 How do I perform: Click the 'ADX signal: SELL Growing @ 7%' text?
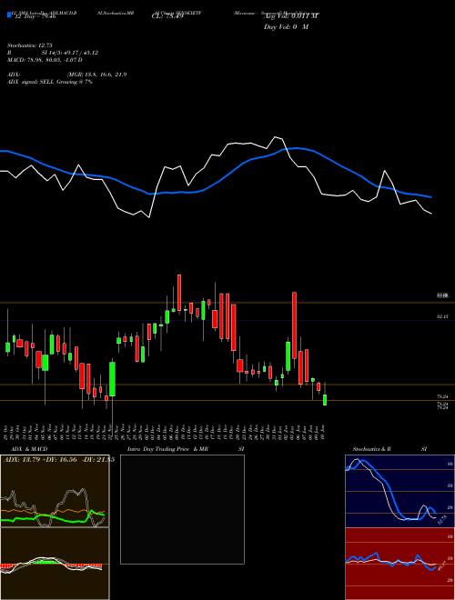(50, 82)
